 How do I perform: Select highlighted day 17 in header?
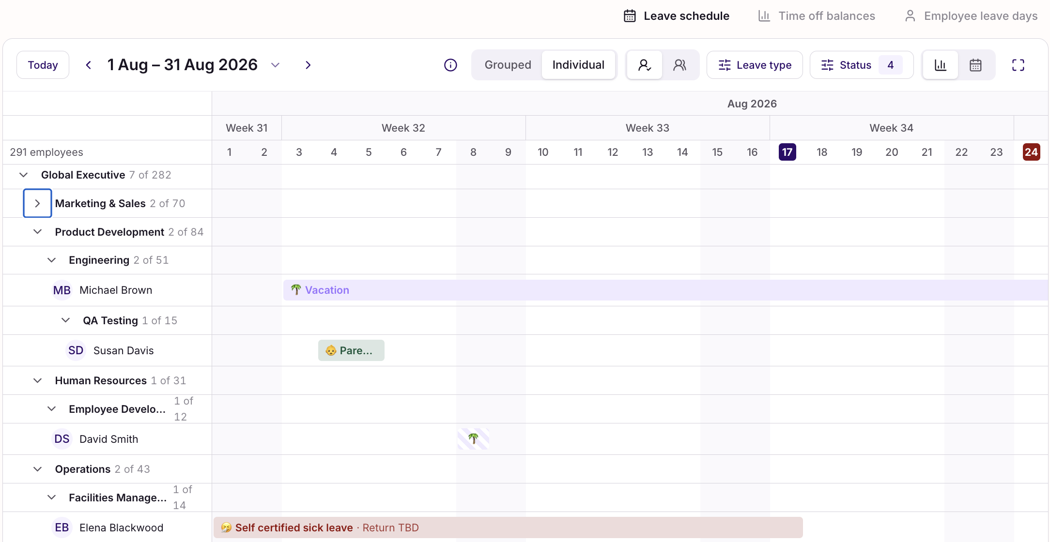click(787, 152)
